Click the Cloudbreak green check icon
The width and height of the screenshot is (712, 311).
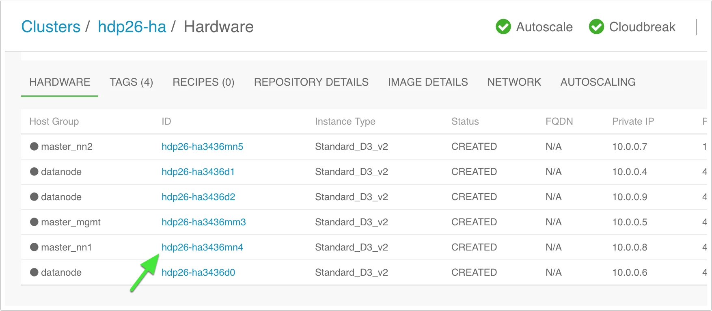coord(596,27)
